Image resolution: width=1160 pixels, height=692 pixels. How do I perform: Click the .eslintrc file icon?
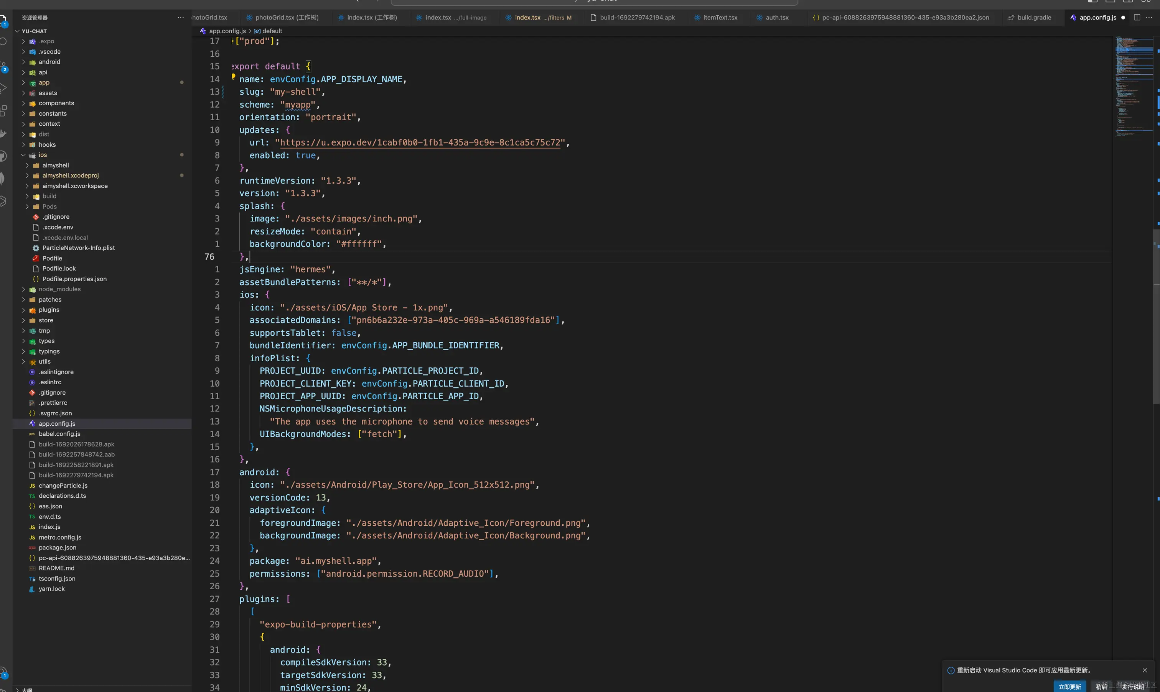(x=32, y=382)
